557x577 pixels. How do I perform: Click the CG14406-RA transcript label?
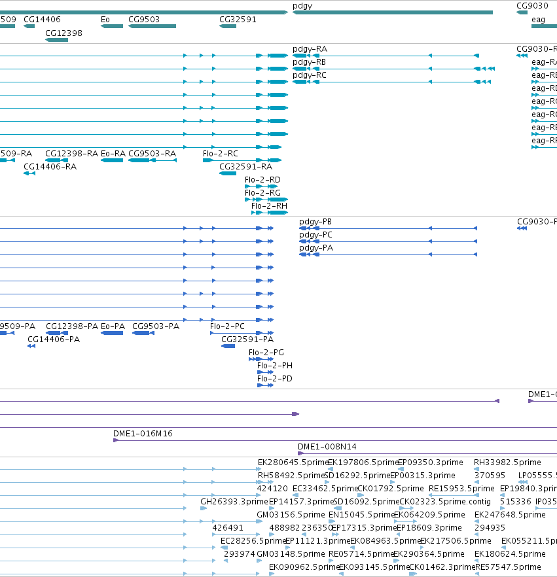[50, 167]
